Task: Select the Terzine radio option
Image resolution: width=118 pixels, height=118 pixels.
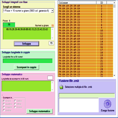Action: [4, 101]
